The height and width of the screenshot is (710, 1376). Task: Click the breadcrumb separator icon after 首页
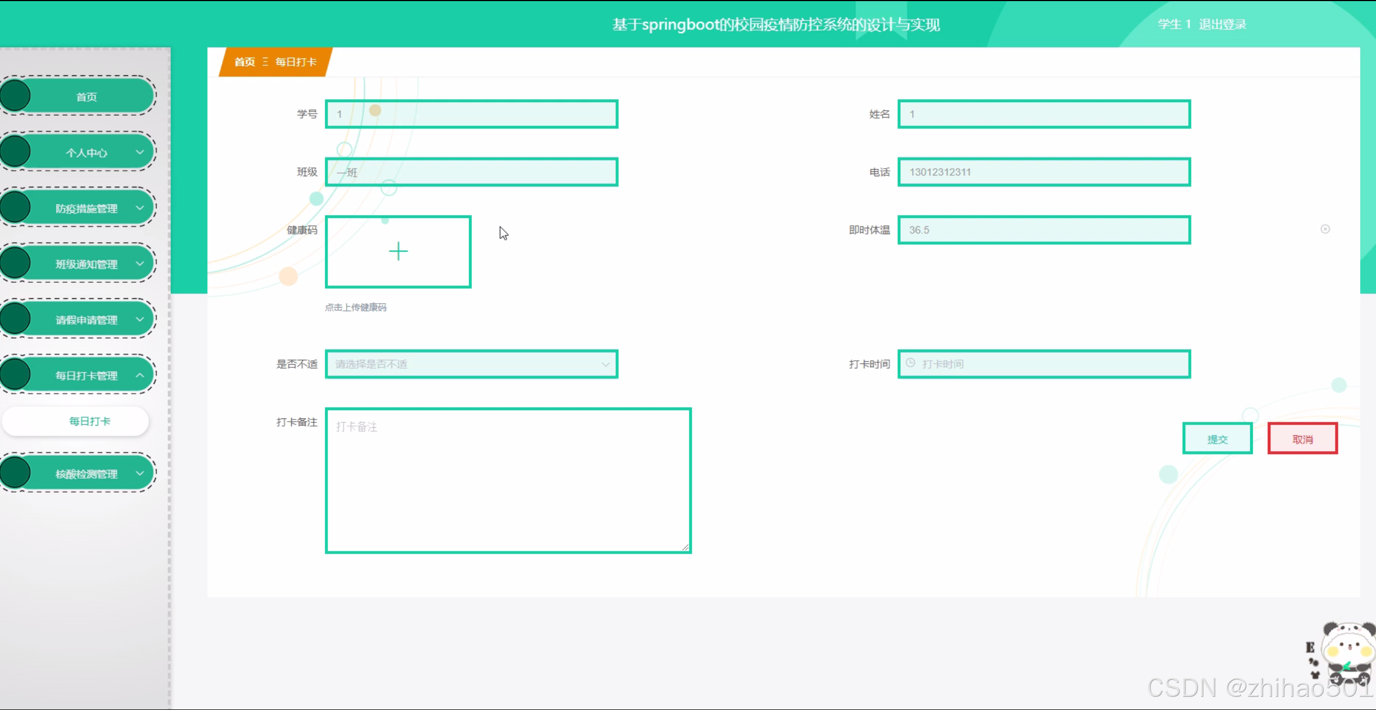point(265,62)
